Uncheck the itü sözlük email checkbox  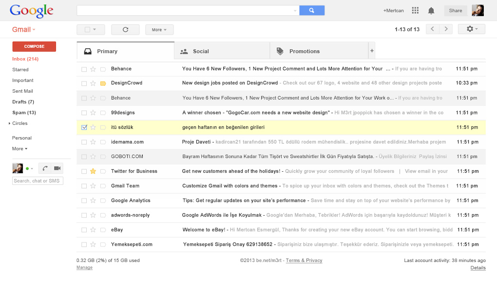(x=84, y=127)
